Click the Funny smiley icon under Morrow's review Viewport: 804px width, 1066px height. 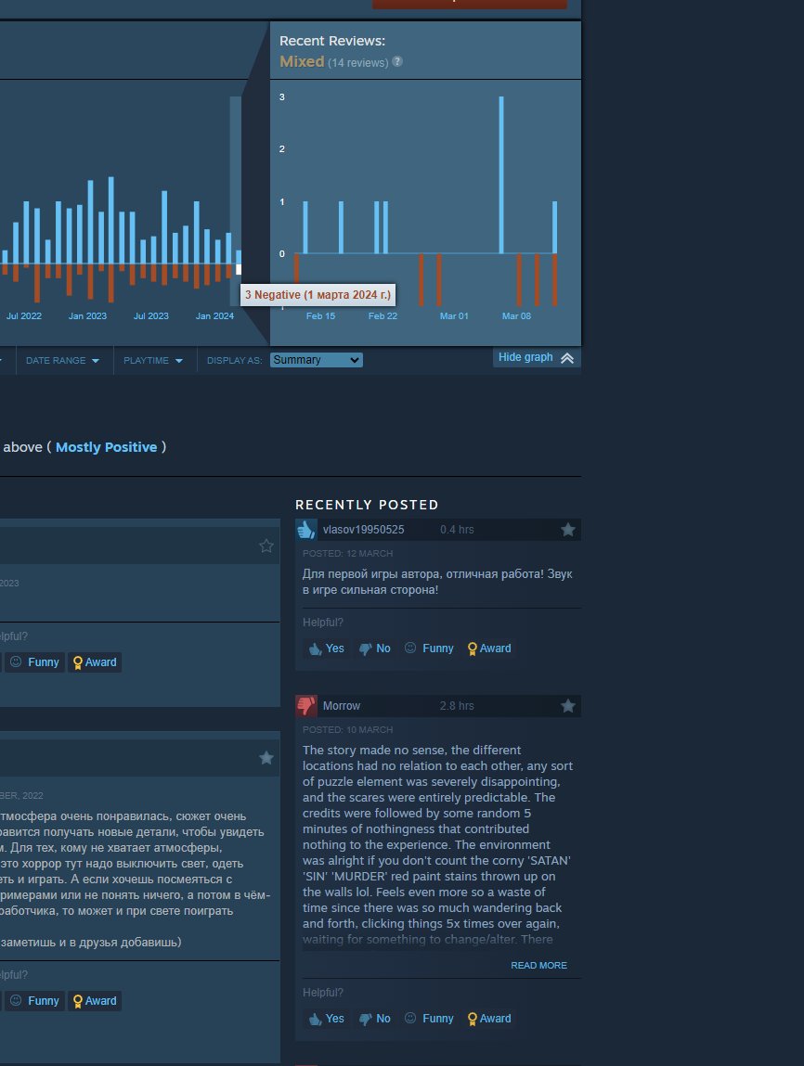[408, 1019]
